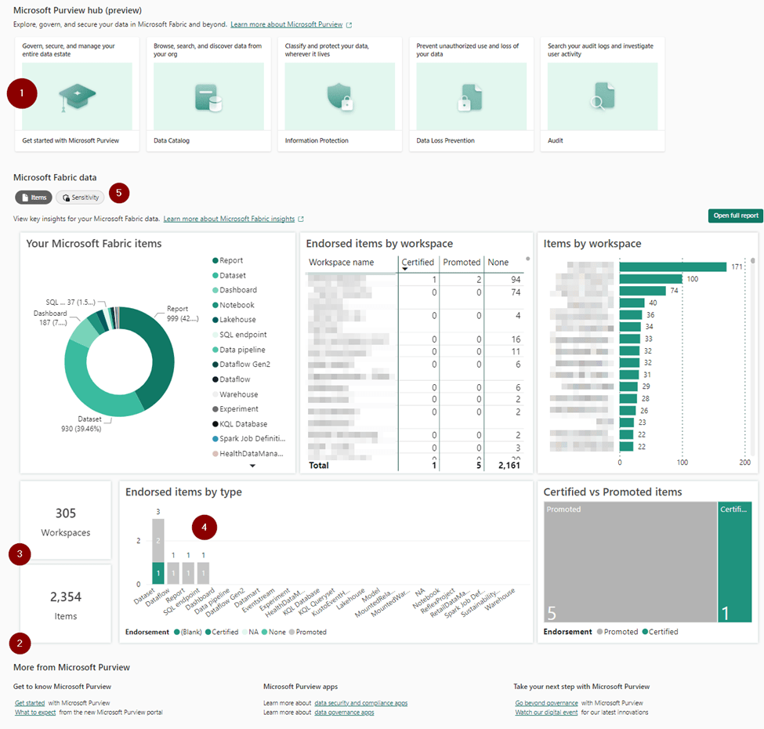Click the Open full report button
This screenshot has height=729, width=764.
[734, 216]
